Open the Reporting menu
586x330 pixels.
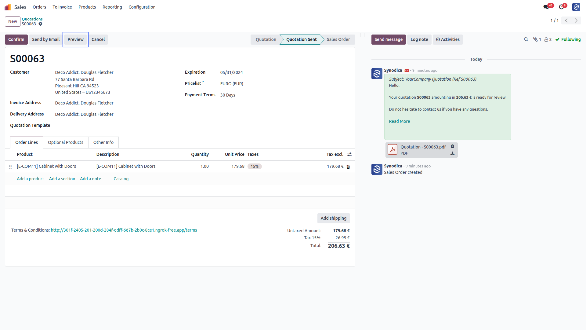[x=112, y=7]
